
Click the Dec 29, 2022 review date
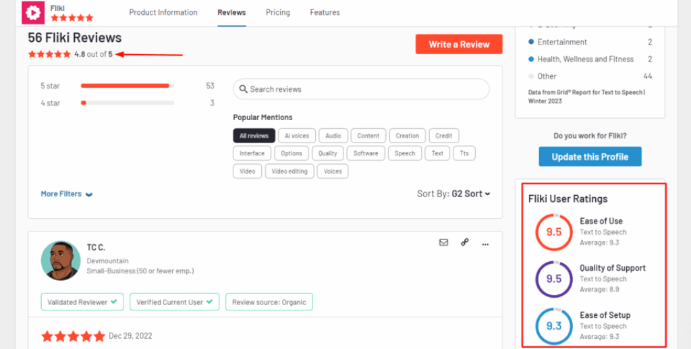[130, 335]
